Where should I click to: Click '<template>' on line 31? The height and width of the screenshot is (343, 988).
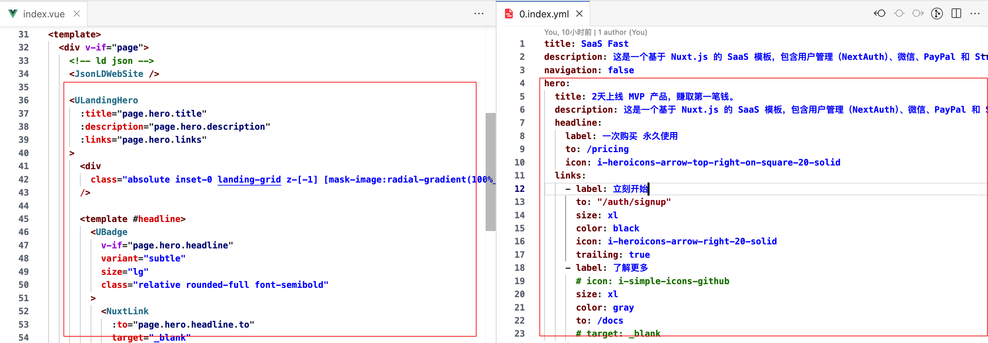coord(74,34)
